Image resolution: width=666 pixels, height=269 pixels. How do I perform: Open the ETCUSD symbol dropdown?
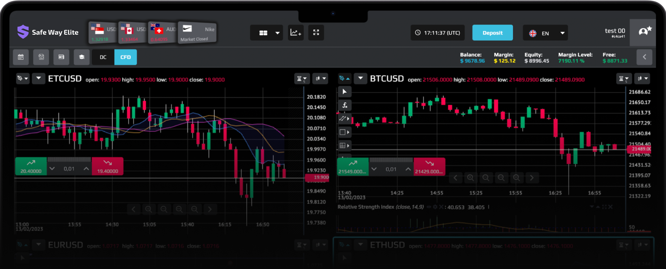(38, 78)
